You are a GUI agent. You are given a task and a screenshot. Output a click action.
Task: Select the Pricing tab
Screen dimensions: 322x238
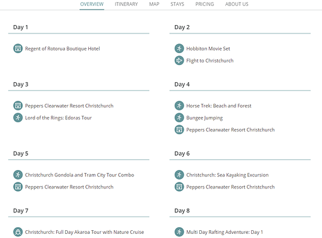(x=205, y=4)
